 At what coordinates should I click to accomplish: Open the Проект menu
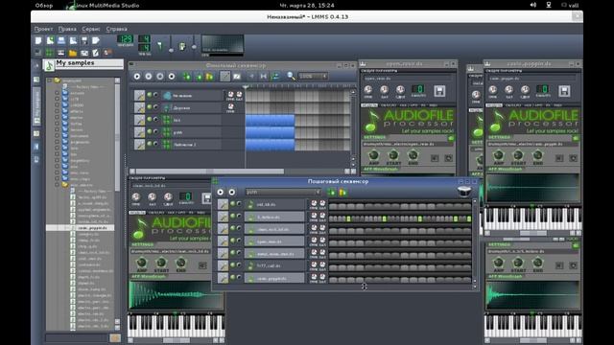coord(43,29)
